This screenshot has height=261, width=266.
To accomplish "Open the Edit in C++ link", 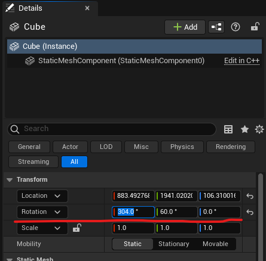I will (241, 61).
